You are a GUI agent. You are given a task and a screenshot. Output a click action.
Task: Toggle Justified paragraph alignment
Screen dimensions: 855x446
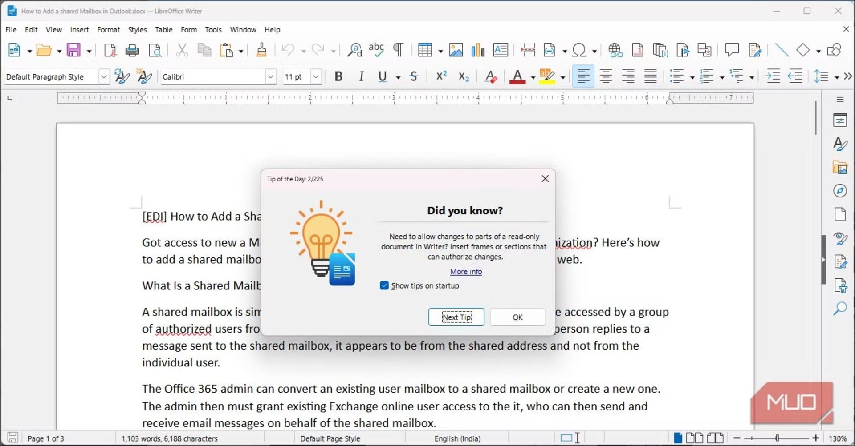point(650,77)
